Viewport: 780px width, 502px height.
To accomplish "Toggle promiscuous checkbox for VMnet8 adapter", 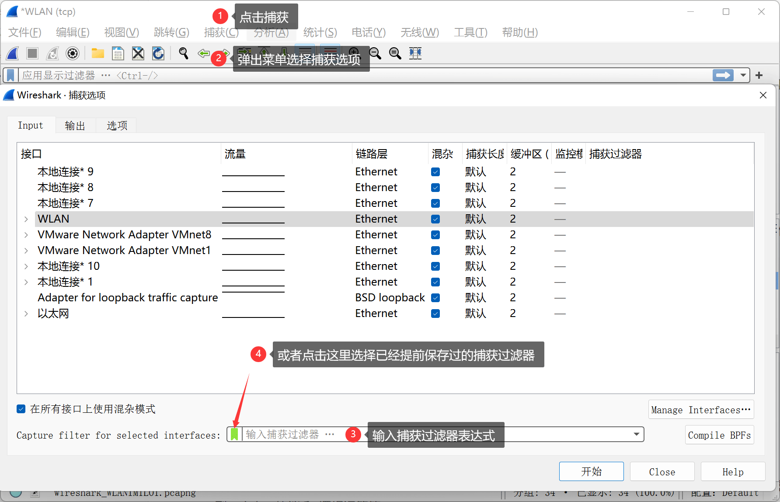I will pyautogui.click(x=435, y=235).
